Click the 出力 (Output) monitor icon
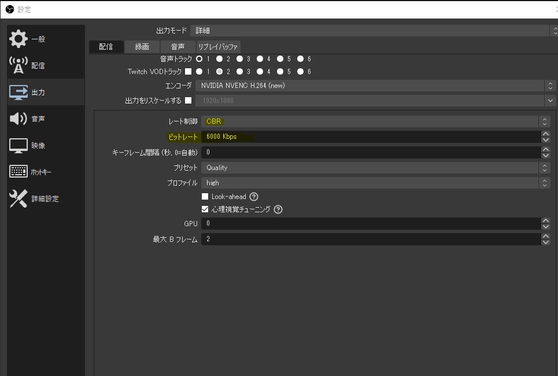This screenshot has height=376, width=558. click(19, 93)
